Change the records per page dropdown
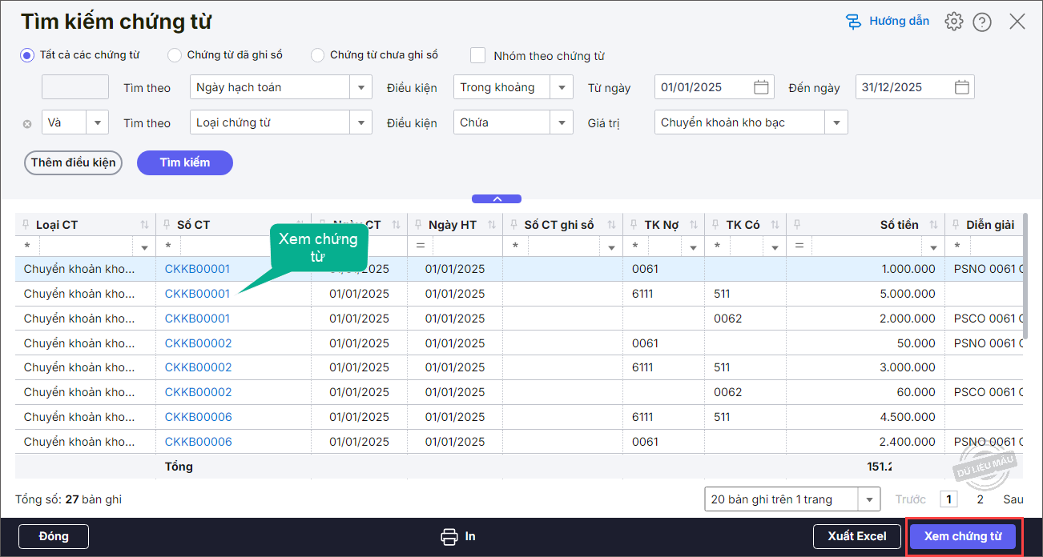Viewport: 1043px width, 557px height. tap(869, 499)
